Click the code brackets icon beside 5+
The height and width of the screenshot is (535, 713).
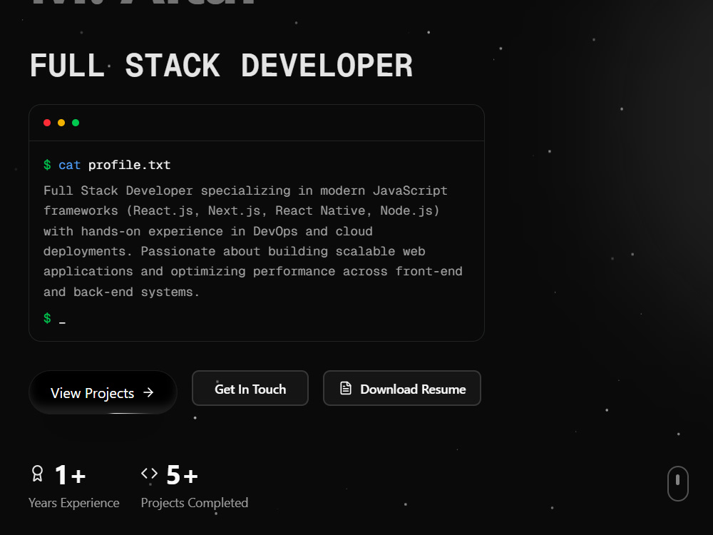[149, 474]
